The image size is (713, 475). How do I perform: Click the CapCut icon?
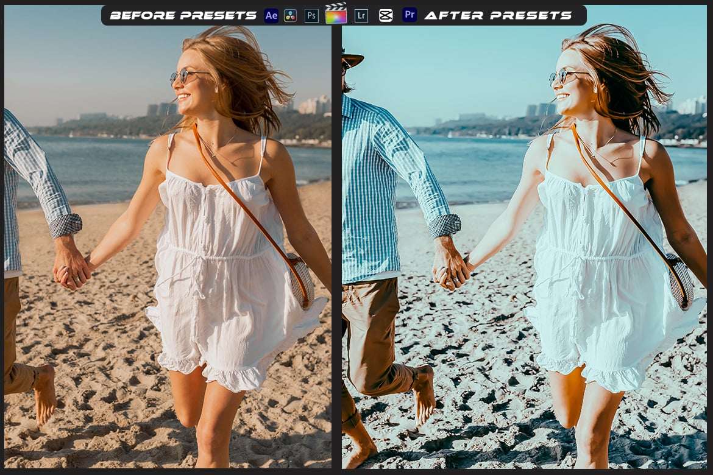pos(386,16)
